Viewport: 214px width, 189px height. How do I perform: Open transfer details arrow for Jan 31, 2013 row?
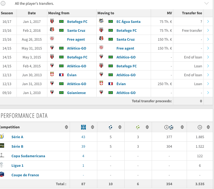208,84
